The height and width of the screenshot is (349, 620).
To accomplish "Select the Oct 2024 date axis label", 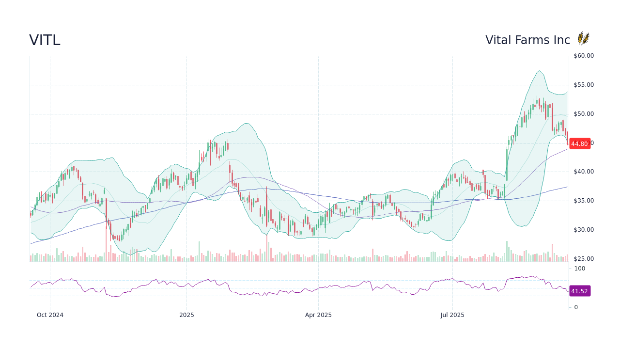I will [x=50, y=315].
